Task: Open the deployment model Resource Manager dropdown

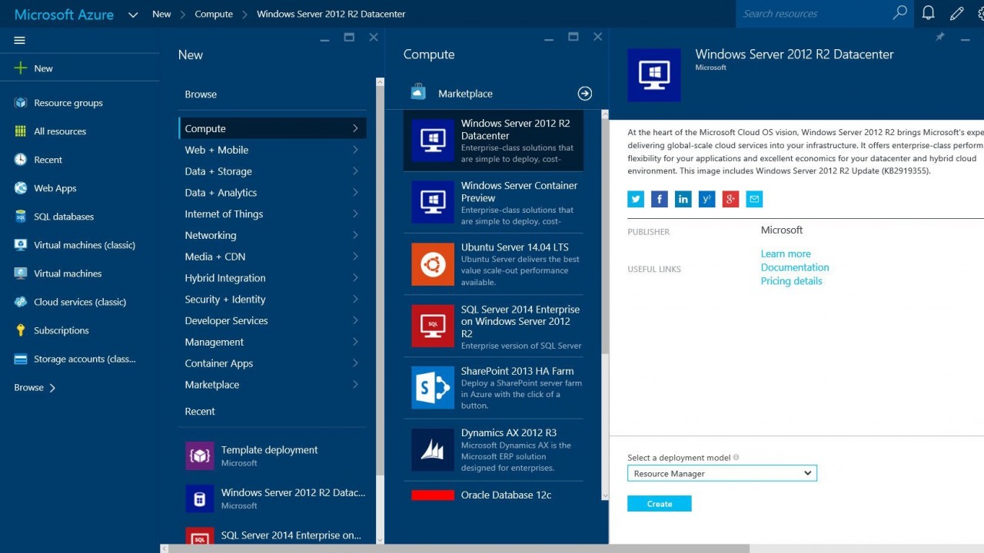Action: (722, 473)
